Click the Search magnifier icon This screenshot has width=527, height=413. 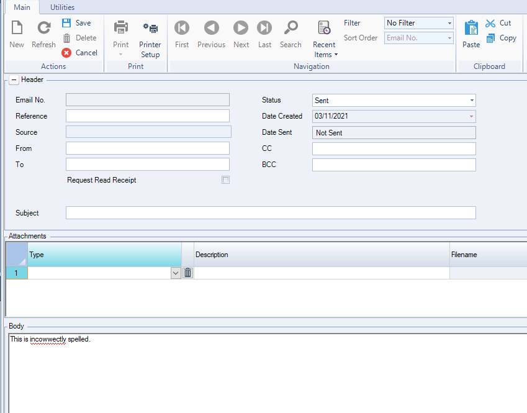[x=291, y=28]
